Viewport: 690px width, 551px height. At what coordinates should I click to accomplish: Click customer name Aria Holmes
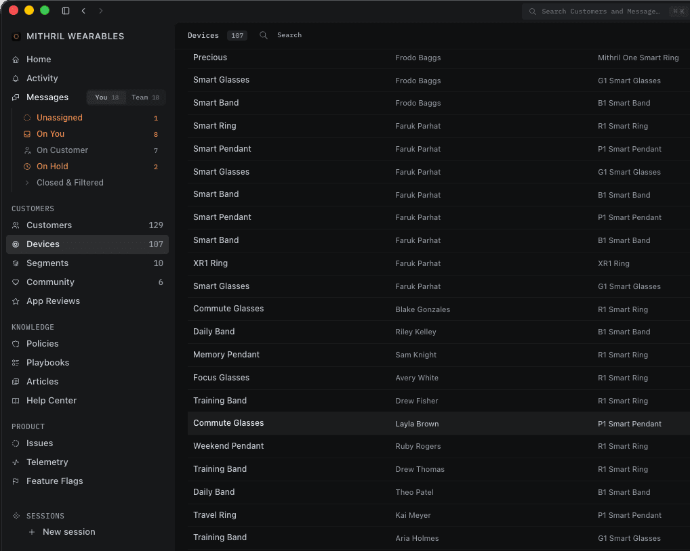(x=417, y=538)
